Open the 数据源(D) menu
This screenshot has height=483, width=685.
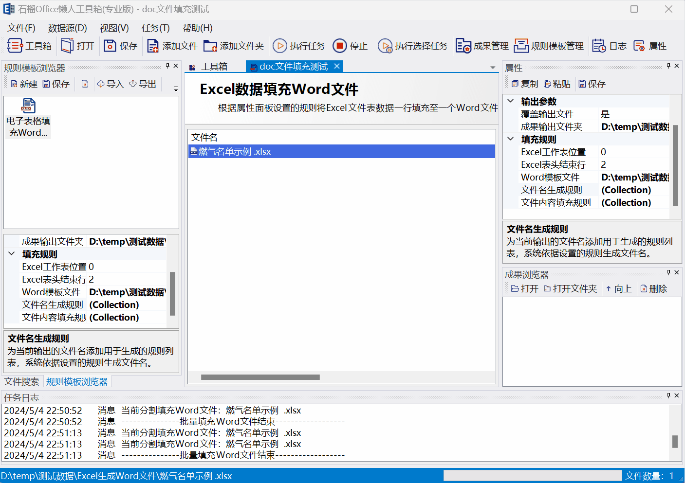coord(67,28)
